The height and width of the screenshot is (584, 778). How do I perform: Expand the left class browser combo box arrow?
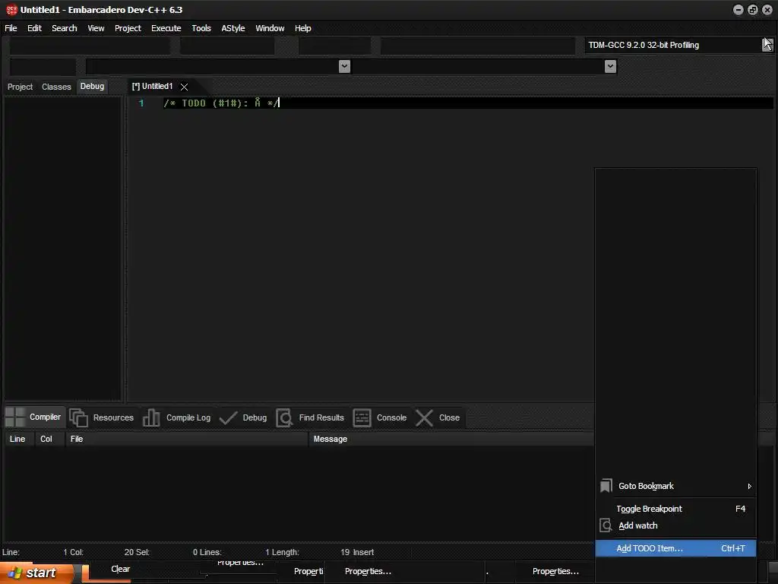click(344, 66)
